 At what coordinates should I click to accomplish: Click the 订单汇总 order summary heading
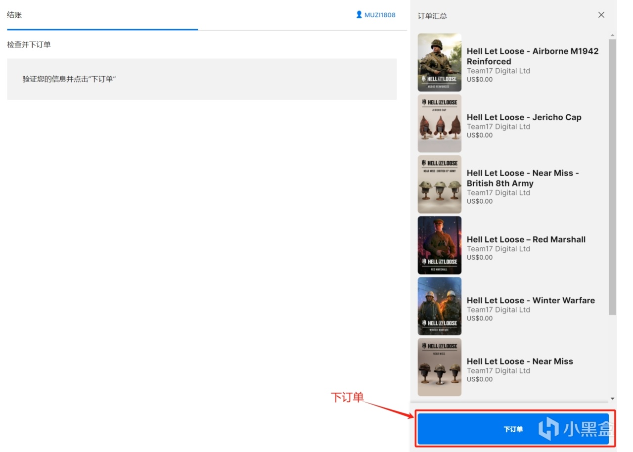[432, 16]
